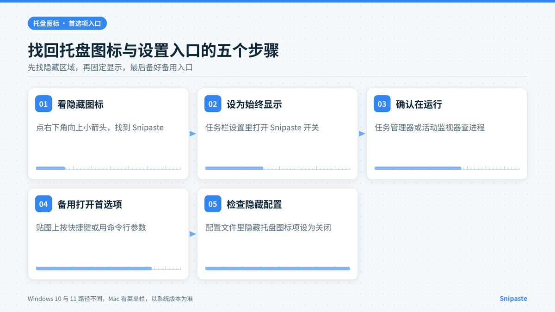Click the arrow between steps 02 and 03
The image size is (555, 312).
click(362, 134)
